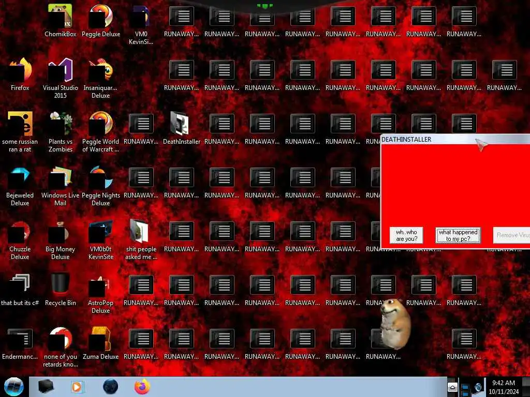Launch Firefox from the taskbar
530x397 pixels.
tap(142, 387)
